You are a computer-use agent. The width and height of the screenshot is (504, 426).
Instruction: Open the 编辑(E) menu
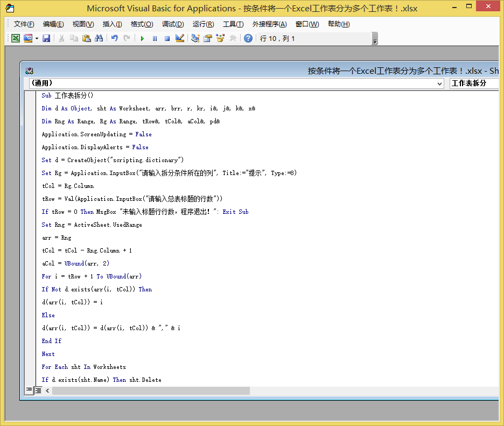[x=53, y=24]
